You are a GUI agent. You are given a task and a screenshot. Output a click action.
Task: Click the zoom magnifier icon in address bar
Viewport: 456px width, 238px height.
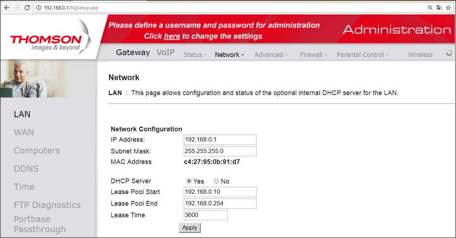[x=430, y=8]
